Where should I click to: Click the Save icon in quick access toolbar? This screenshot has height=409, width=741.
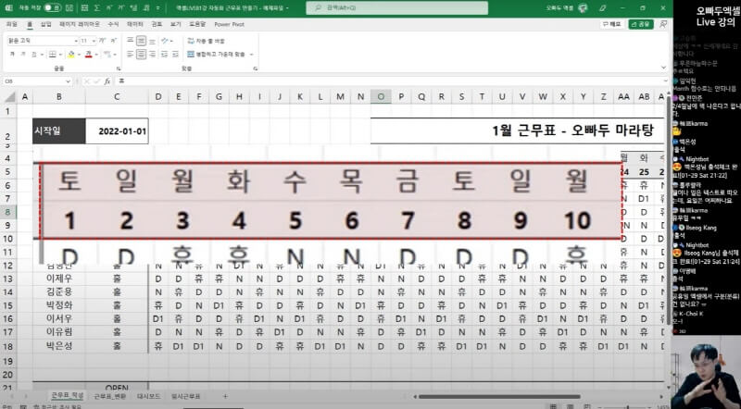69,8
